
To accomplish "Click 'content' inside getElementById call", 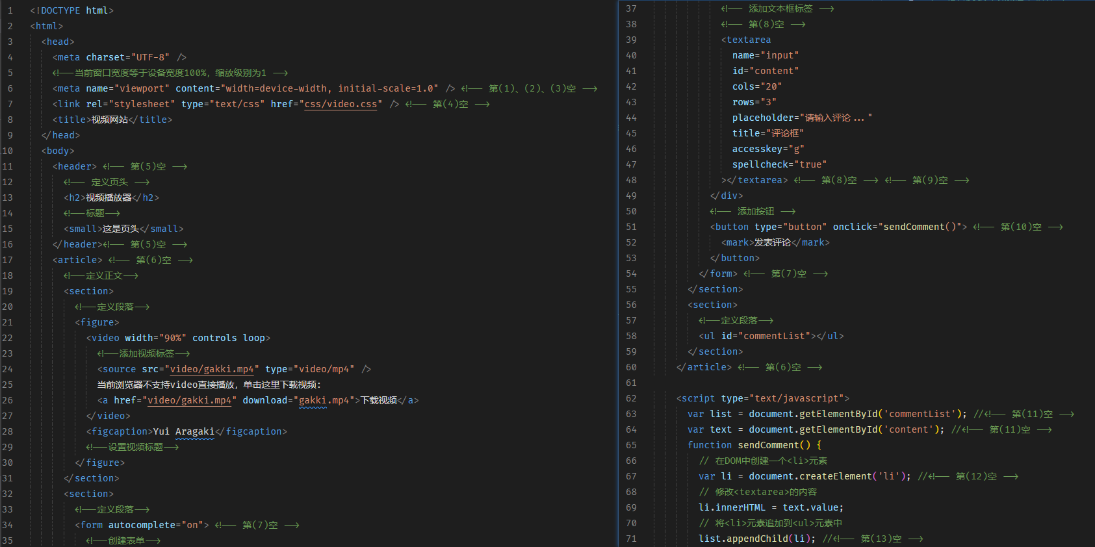I will click(x=908, y=429).
